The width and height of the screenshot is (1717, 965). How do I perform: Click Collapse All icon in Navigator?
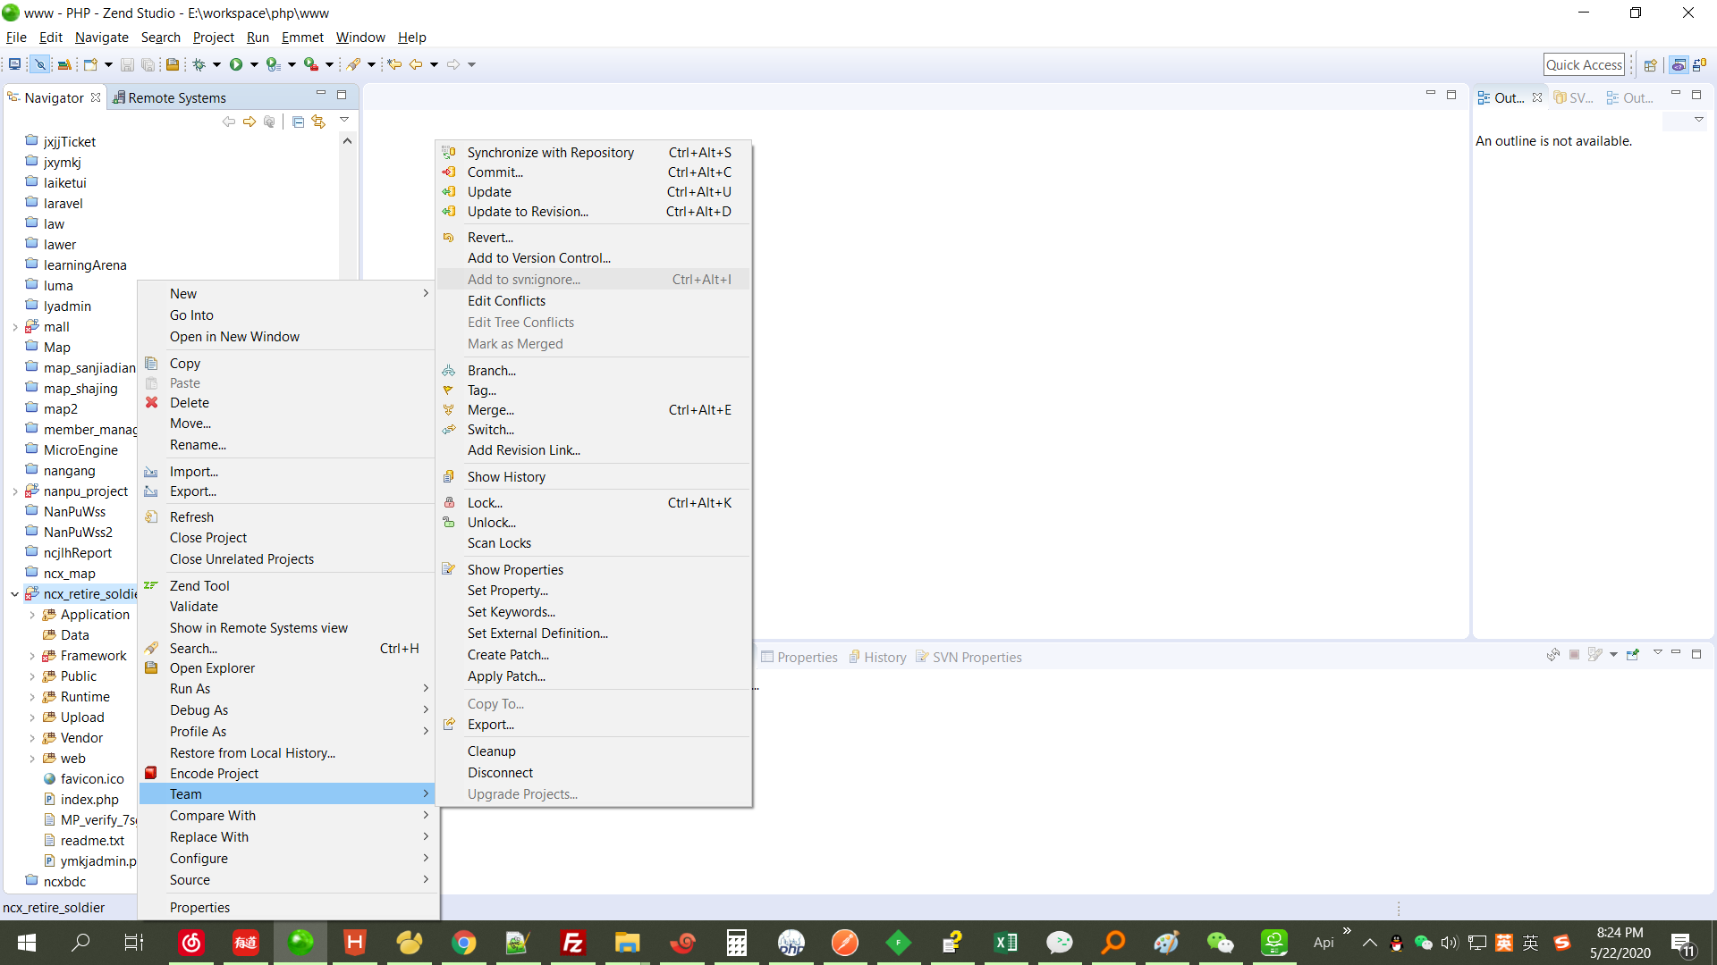point(298,122)
